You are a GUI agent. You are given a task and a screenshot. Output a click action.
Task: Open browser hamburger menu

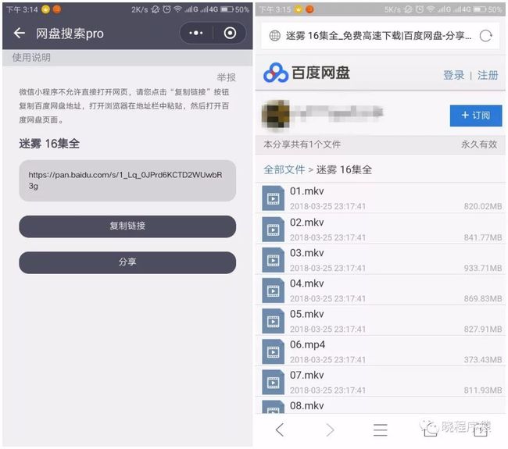click(380, 430)
